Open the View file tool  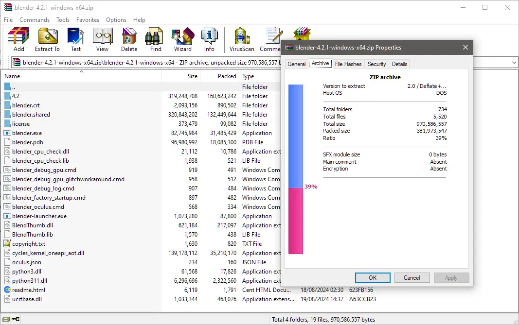(x=102, y=40)
